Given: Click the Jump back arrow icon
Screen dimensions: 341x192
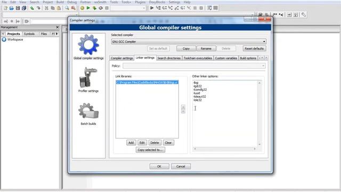Looking at the screenshot, I should point(6,21).
